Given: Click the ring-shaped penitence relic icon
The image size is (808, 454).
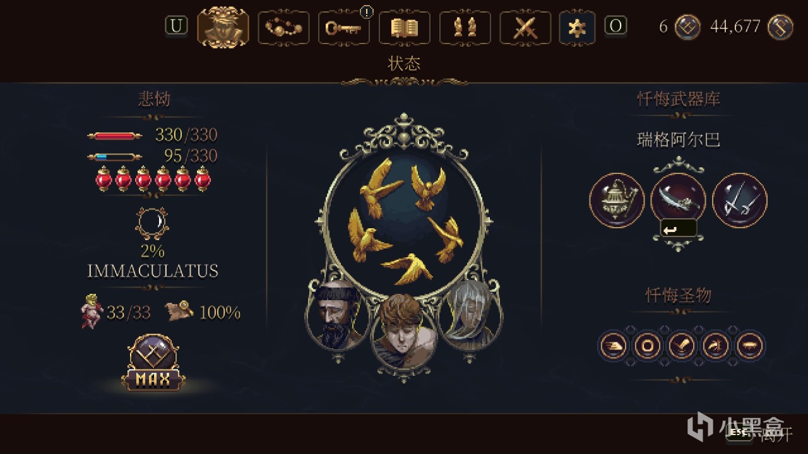Looking at the screenshot, I should 648,346.
